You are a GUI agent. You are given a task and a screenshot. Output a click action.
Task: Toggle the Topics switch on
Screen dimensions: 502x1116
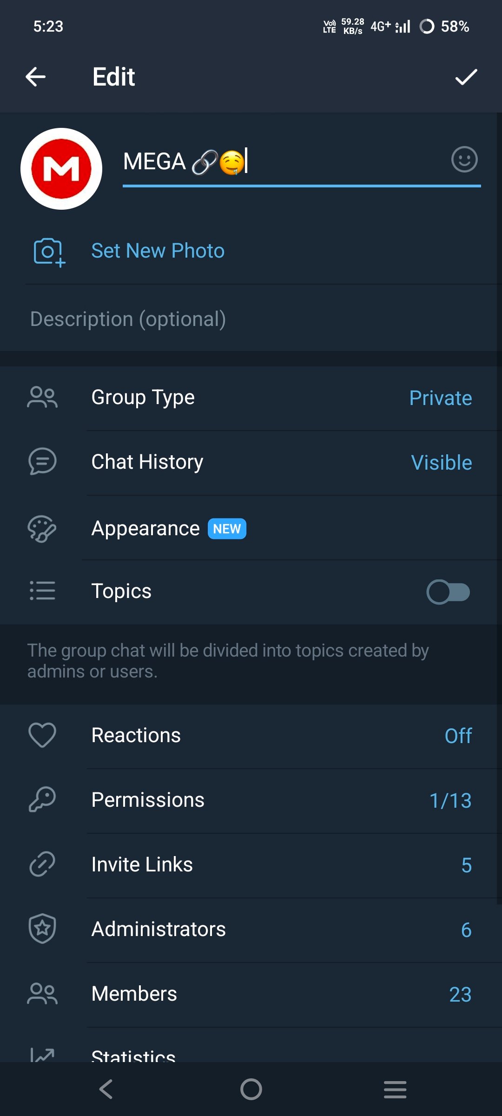(x=448, y=592)
